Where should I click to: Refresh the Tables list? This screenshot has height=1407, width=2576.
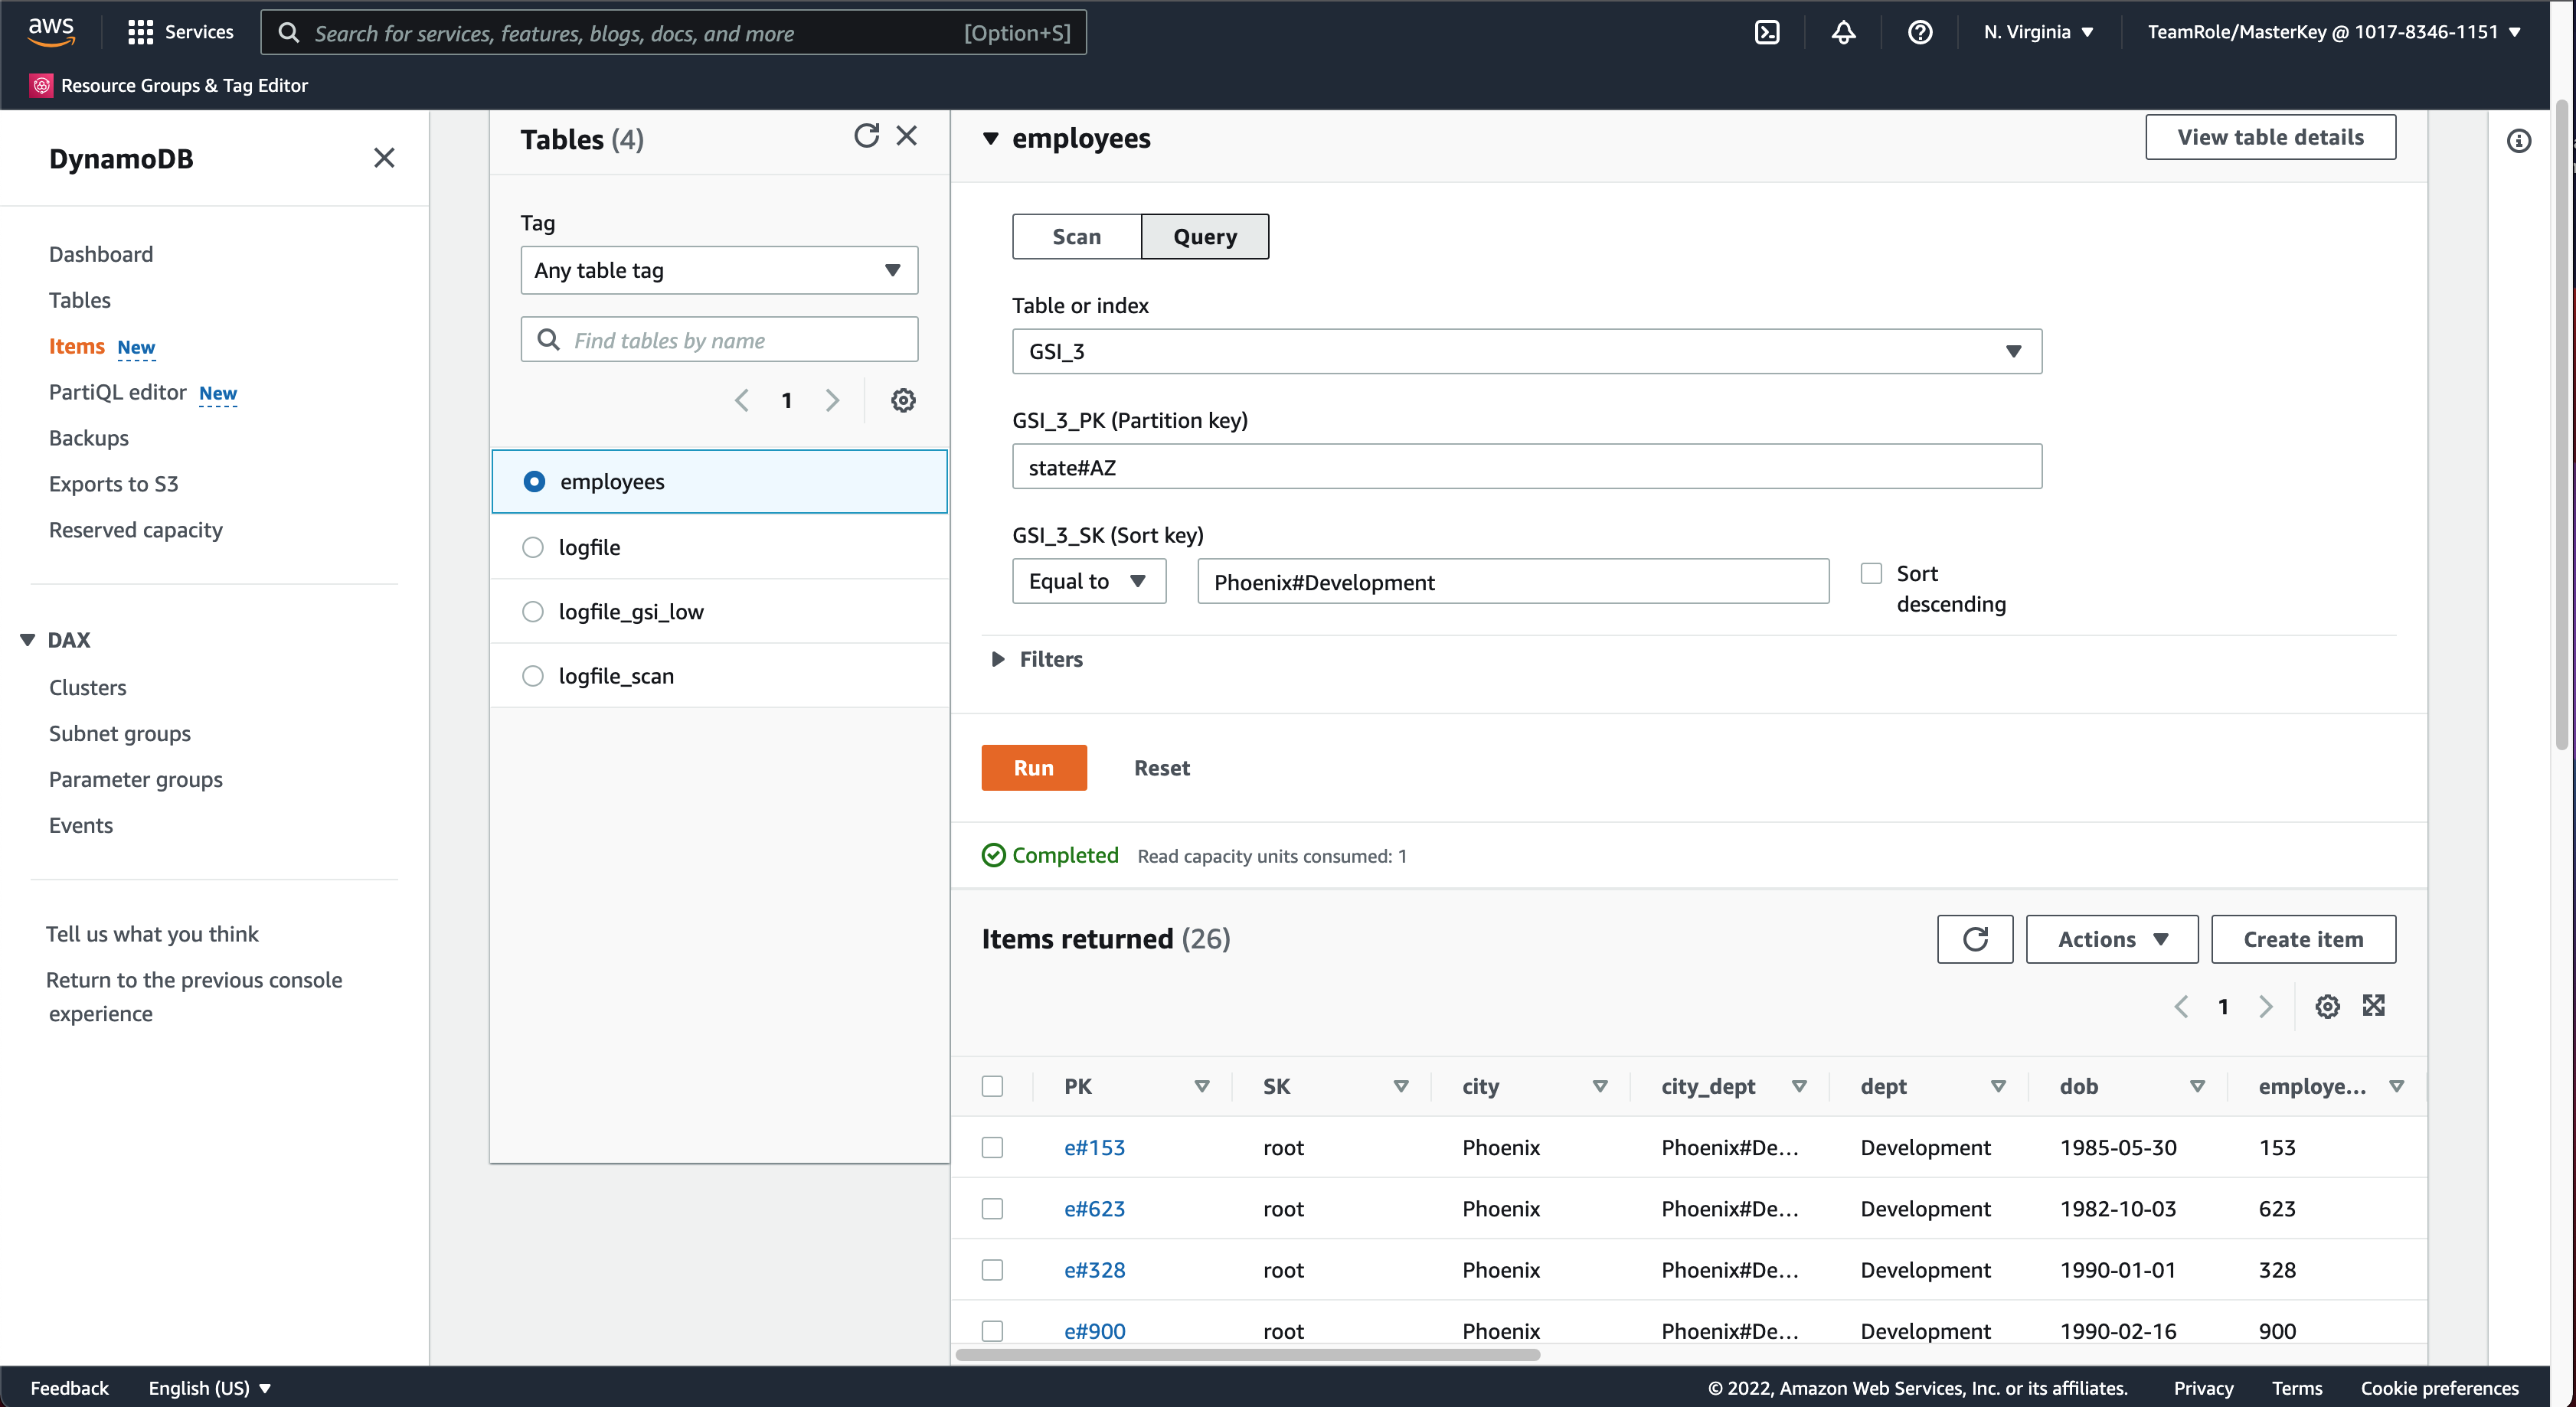[x=866, y=136]
